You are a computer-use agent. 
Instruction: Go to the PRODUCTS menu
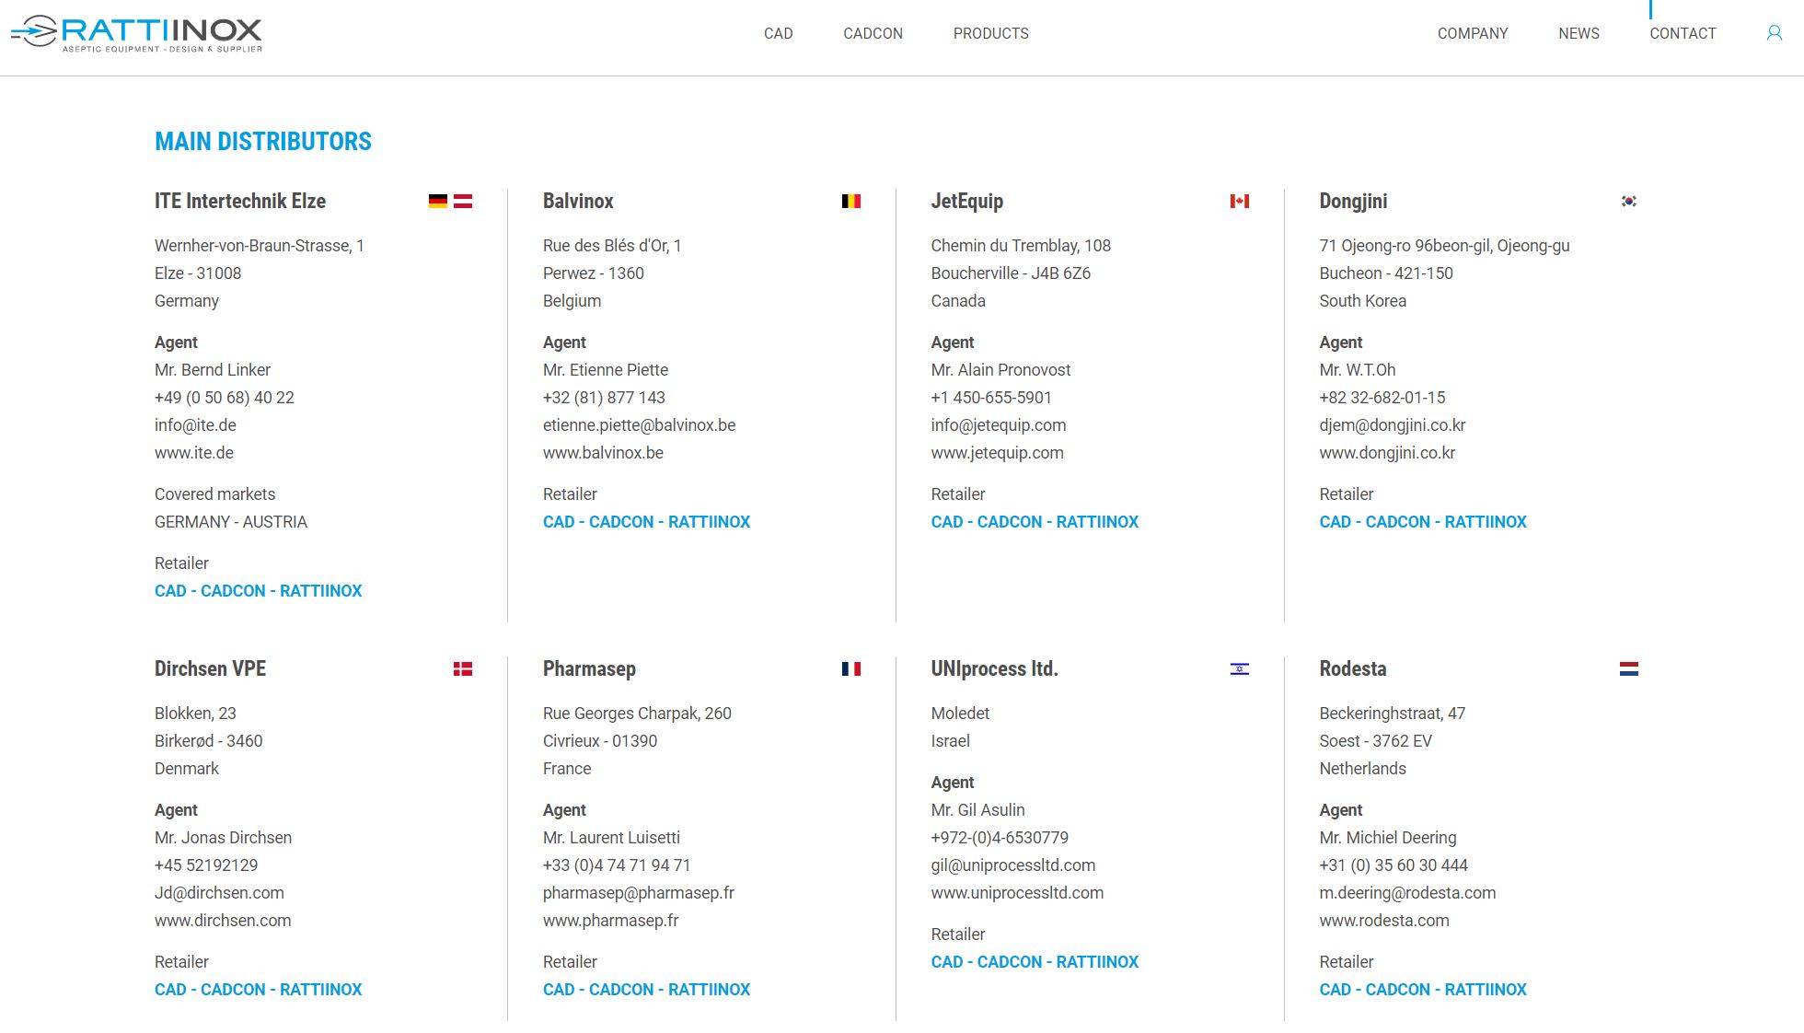[991, 33]
